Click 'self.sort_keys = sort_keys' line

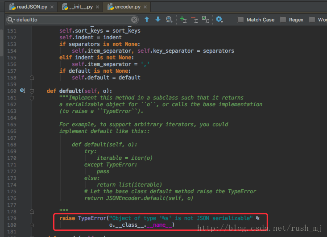point(99,31)
